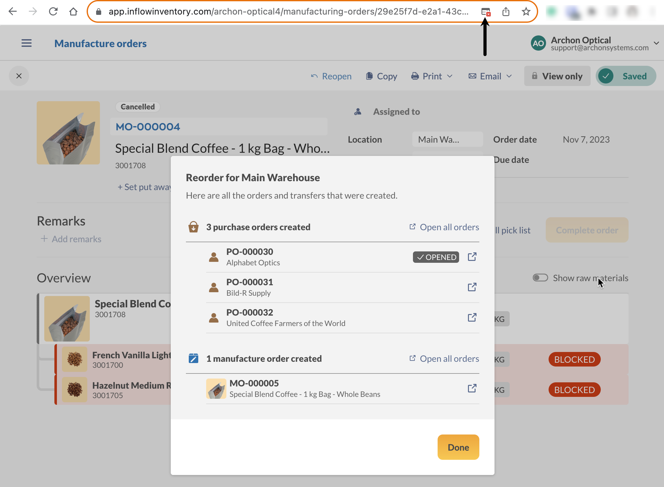This screenshot has width=664, height=487.
Task: Click the purchase orders bag icon
Action: click(194, 226)
